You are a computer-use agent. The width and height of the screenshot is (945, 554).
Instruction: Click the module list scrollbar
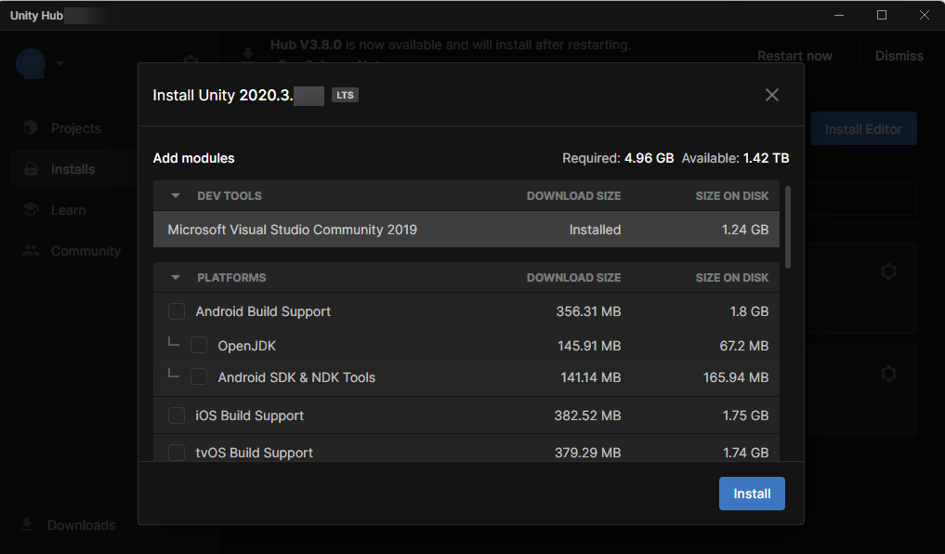tap(788, 228)
